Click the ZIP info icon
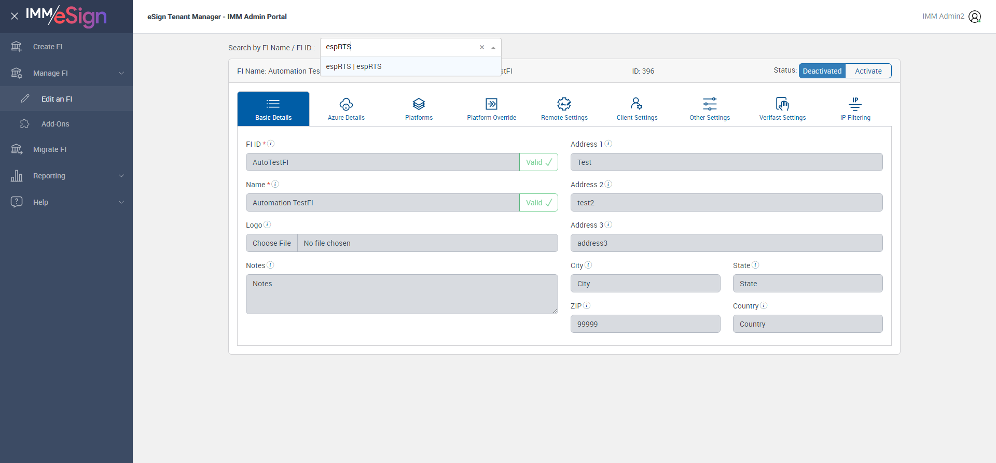 coord(587,305)
